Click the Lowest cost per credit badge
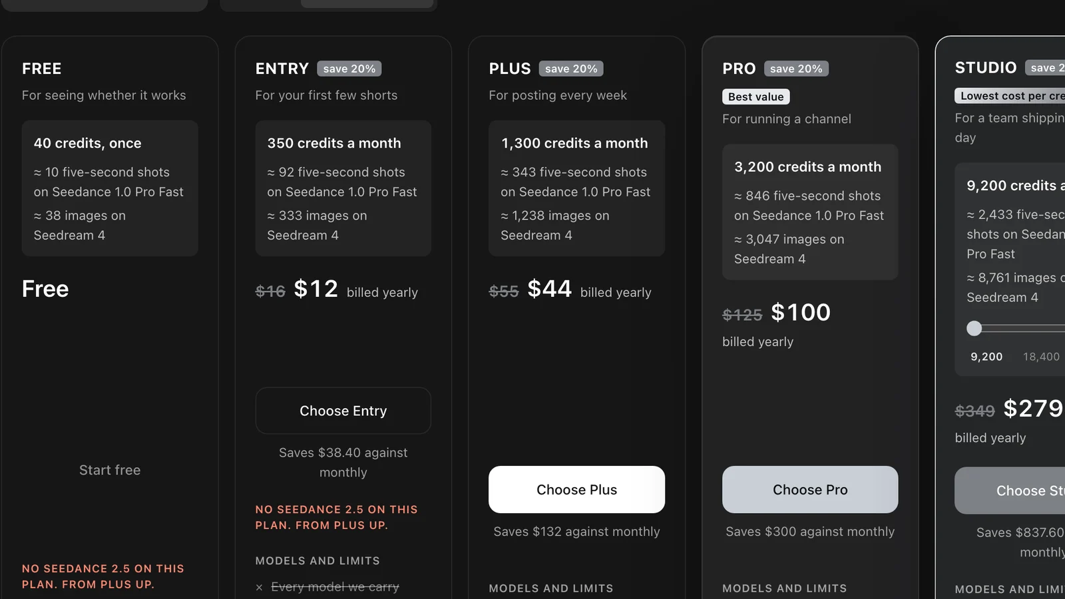Screen dimensions: 1065x599 tap(1010, 96)
